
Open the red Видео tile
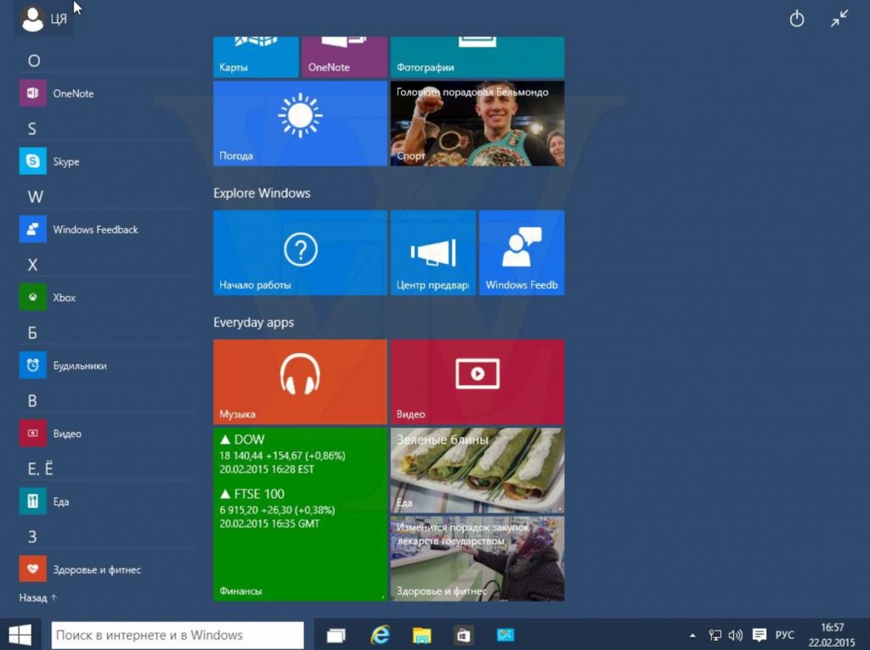[477, 382]
